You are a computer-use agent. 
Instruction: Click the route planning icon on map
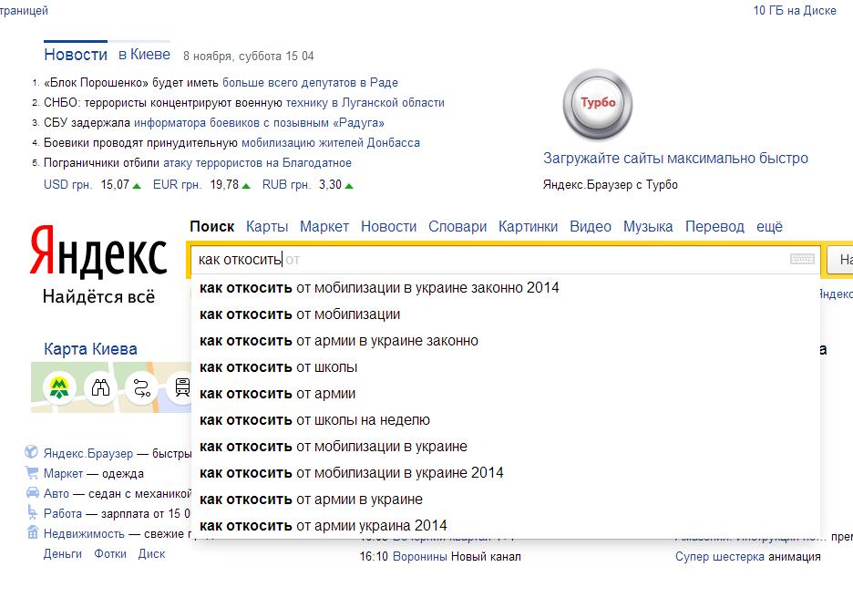[141, 387]
